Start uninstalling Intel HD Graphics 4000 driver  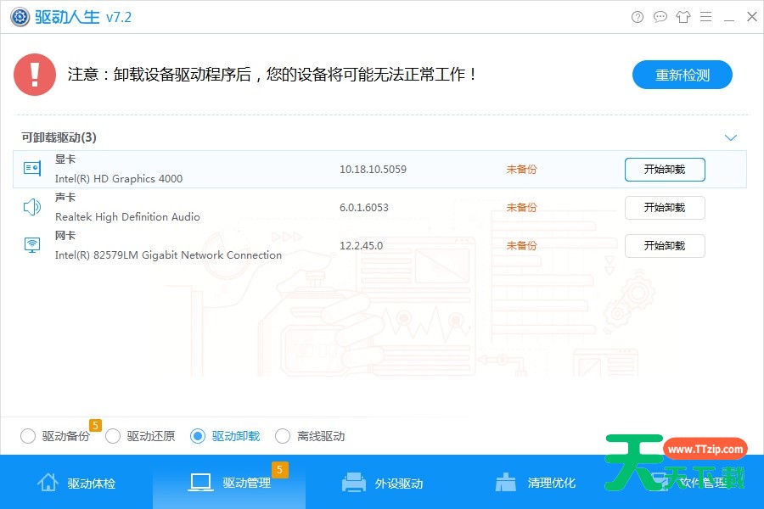tap(665, 169)
